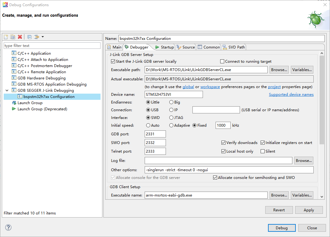The width and height of the screenshot is (330, 237).
Task: Click the scroll down arrow in Debugger panel
Action: 322,197
